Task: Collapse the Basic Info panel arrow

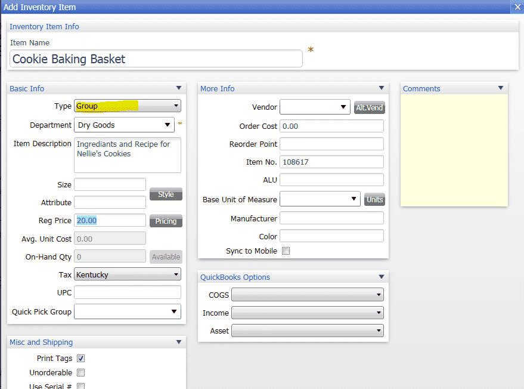Action: [179, 88]
